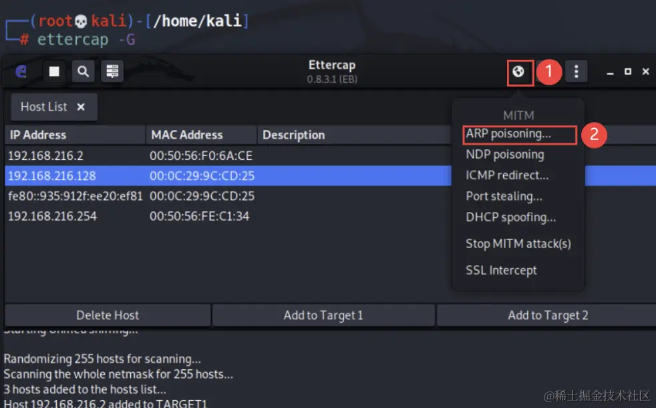Scan for hosts using magnifier icon

[83, 72]
